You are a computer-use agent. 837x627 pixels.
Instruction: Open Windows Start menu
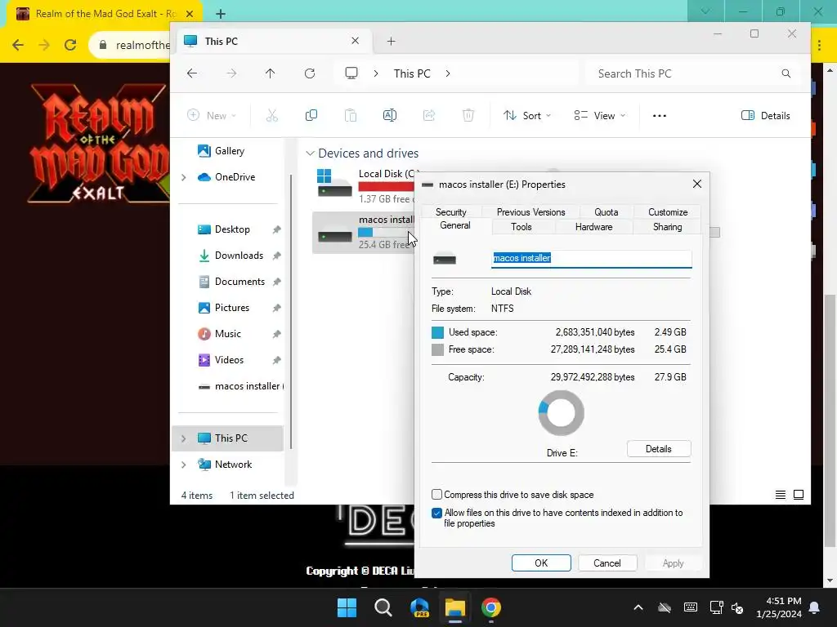(x=347, y=607)
